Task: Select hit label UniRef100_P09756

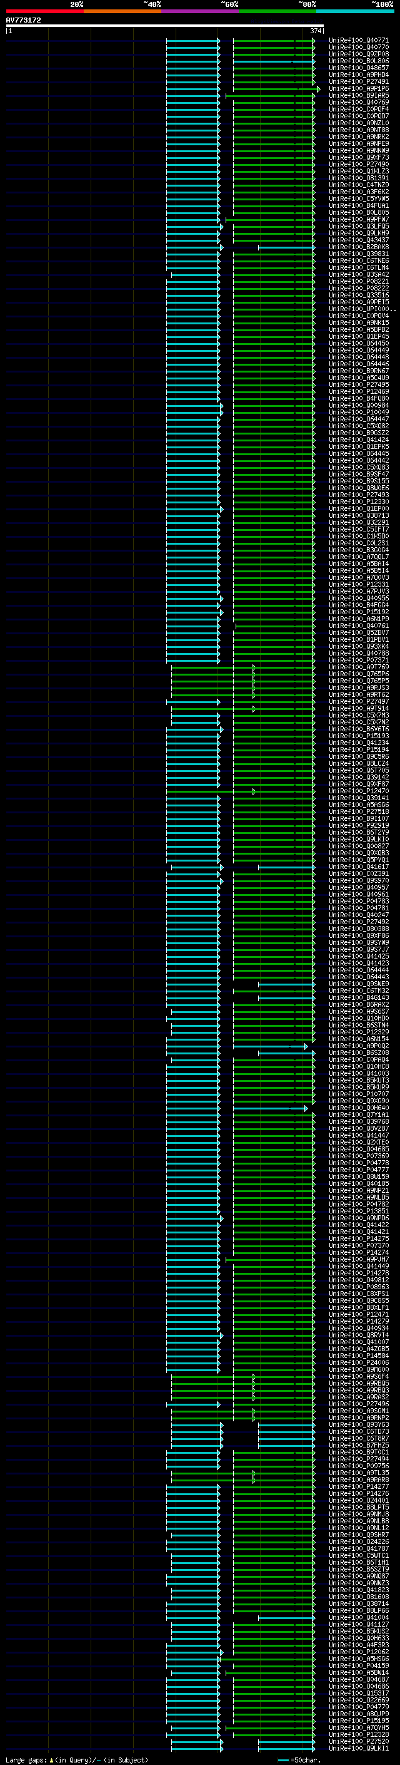Action: click(x=358, y=1466)
